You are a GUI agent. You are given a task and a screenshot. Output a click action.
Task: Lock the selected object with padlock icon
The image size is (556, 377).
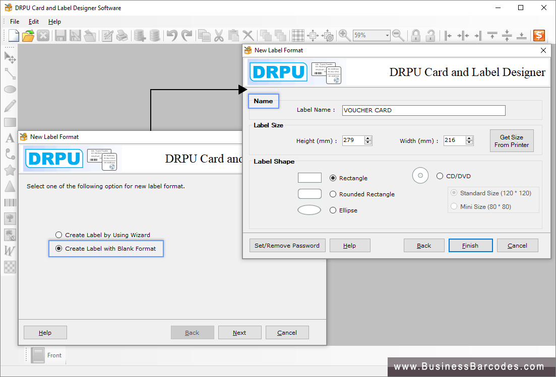point(415,35)
